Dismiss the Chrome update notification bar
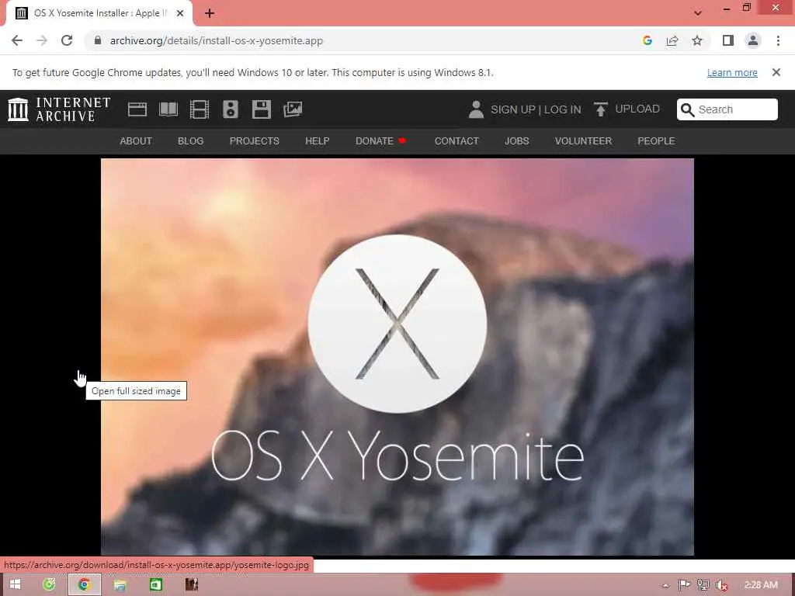 pyautogui.click(x=776, y=72)
